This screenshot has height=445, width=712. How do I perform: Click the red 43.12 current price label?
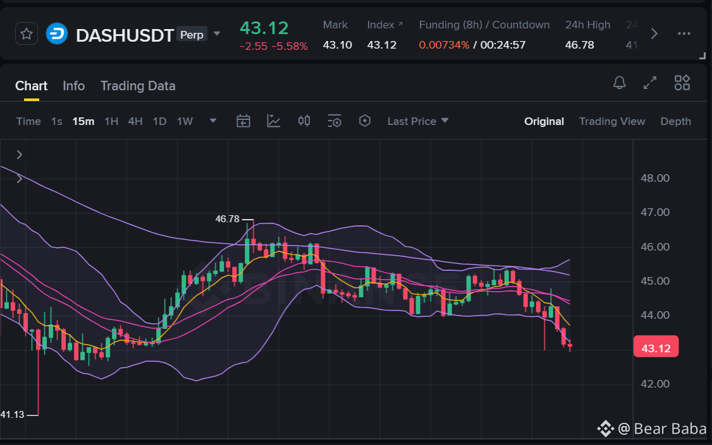[x=656, y=348]
